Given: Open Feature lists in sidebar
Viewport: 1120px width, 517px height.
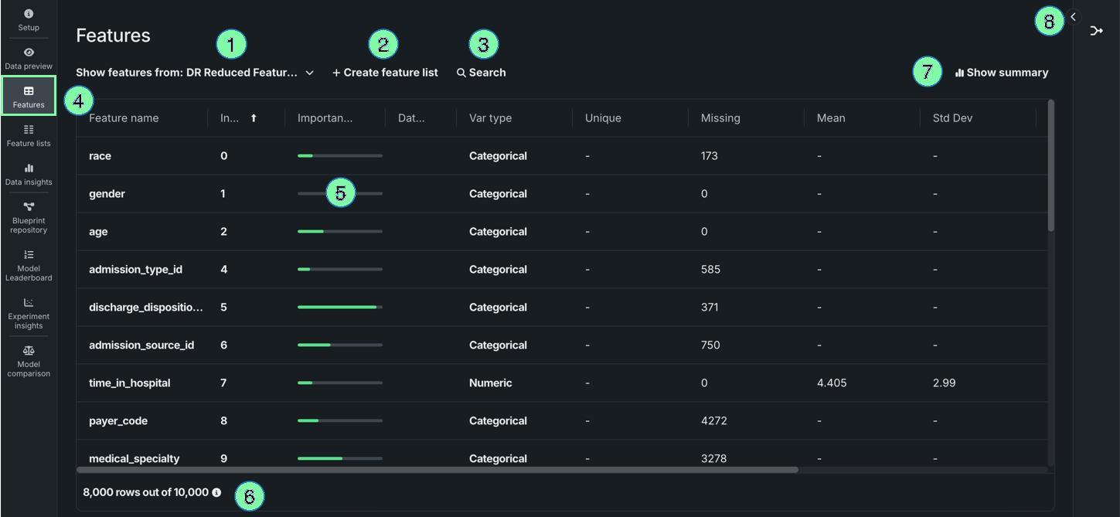Looking at the screenshot, I should coord(29,130).
